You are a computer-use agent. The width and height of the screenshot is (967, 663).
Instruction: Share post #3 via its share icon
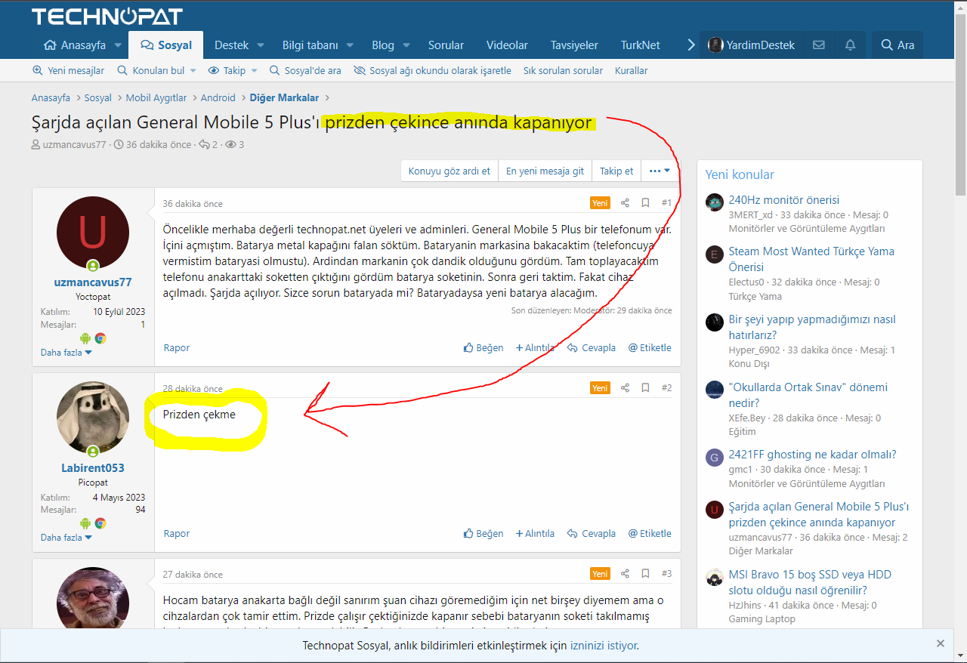625,574
